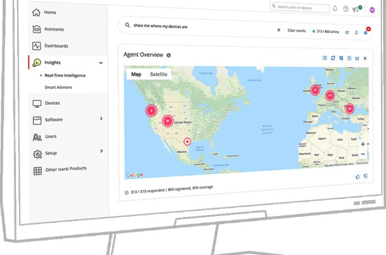386x255 pixels.
Task: Open Smart Advisors
Action: point(58,87)
